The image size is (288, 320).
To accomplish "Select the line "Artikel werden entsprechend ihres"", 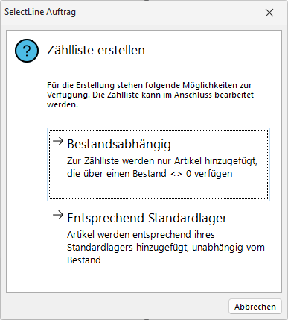I will click(x=141, y=235).
